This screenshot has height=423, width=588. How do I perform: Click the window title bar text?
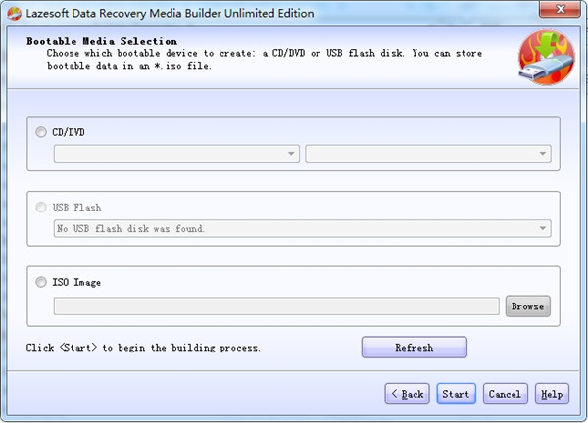pyautogui.click(x=169, y=14)
